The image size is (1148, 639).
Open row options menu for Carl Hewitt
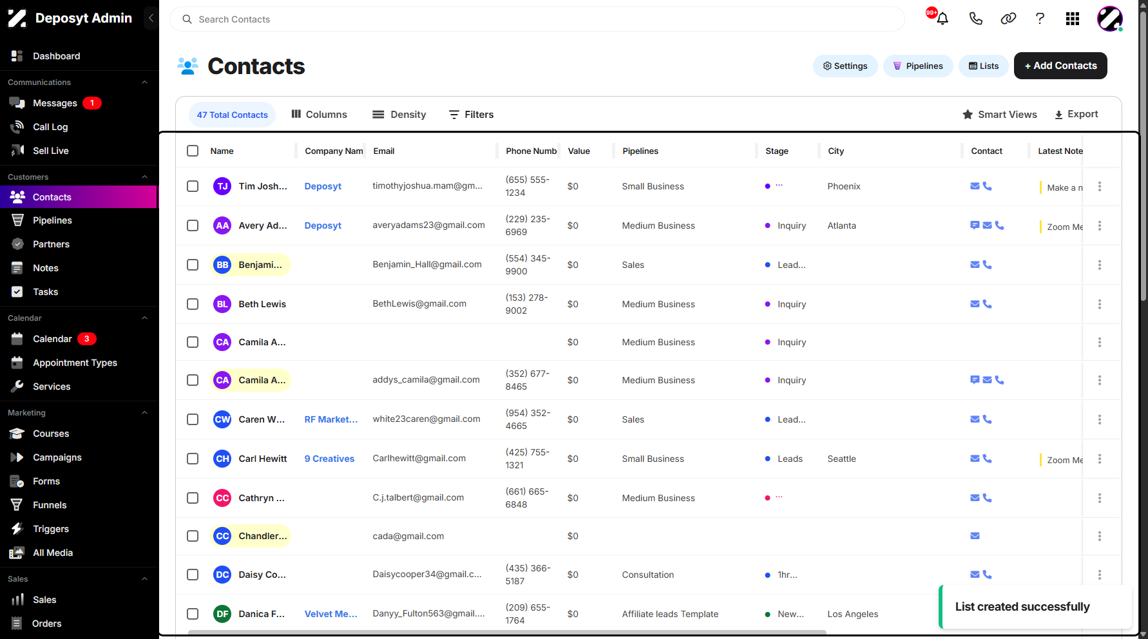pyautogui.click(x=1100, y=459)
